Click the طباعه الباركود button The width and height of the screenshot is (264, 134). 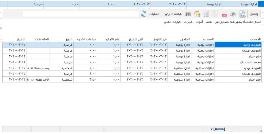tap(173, 14)
